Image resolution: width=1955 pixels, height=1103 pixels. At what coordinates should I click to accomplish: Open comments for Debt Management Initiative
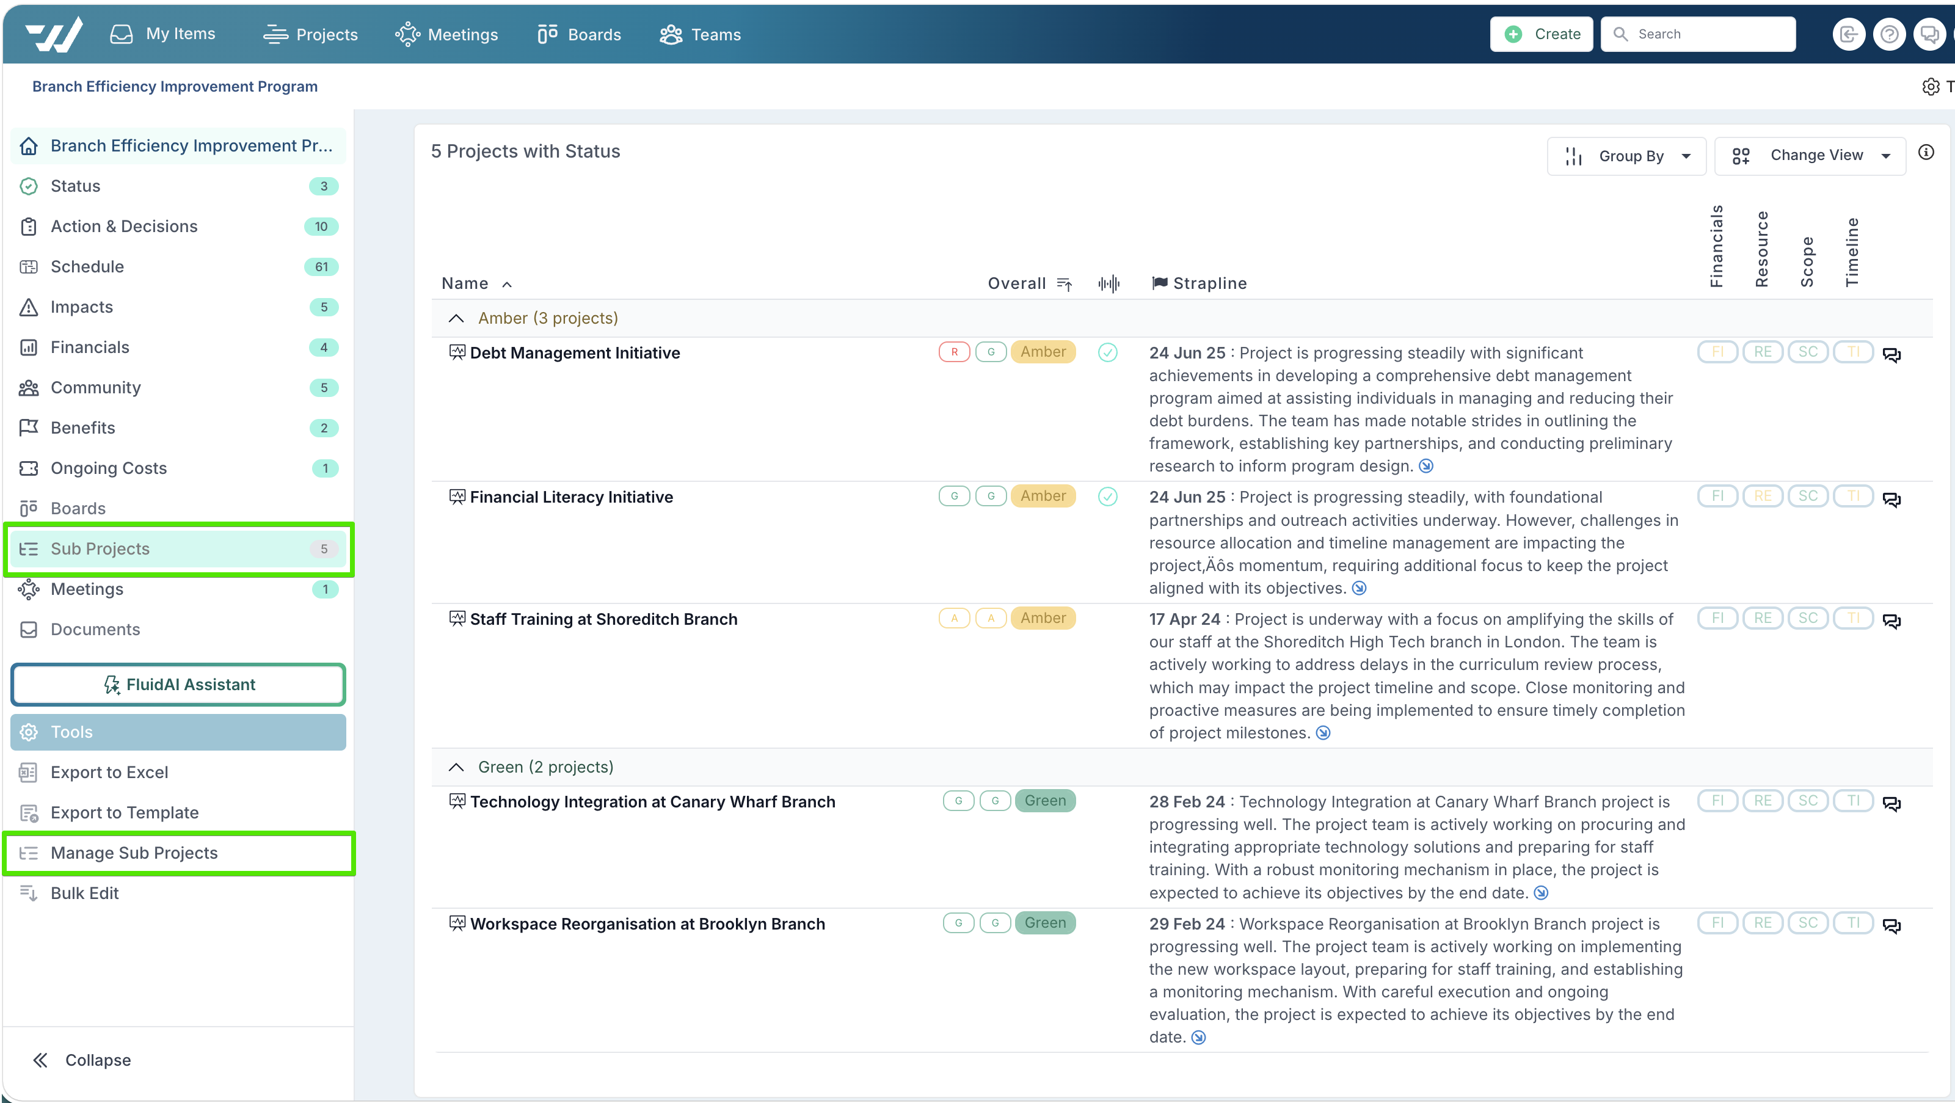1891,354
